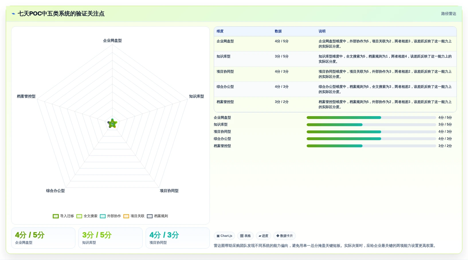Click the 4分 / 5分 value in 企业网盘型 table row

pyautogui.click(x=282, y=41)
